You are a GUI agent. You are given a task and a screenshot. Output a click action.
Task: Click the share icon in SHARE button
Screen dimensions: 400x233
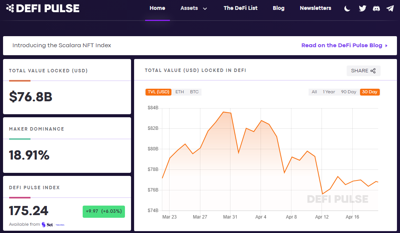373,71
